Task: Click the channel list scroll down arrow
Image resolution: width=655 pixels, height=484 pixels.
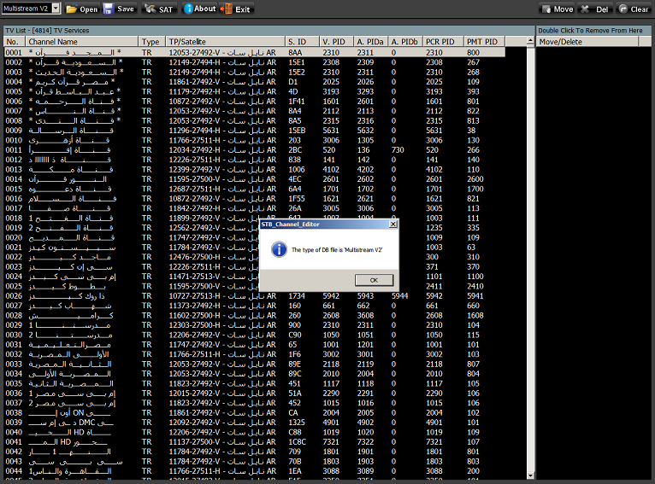Action: pos(530,475)
